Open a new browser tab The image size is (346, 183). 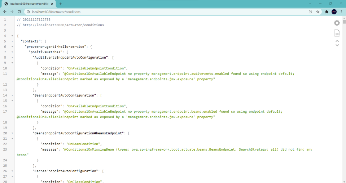pyautogui.click(x=61, y=4)
